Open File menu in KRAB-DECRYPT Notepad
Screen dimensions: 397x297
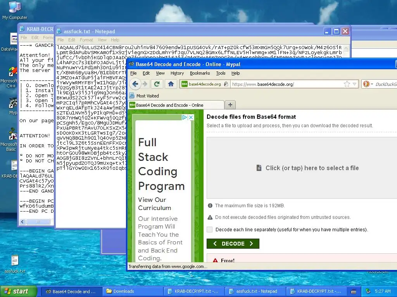(x=24, y=38)
